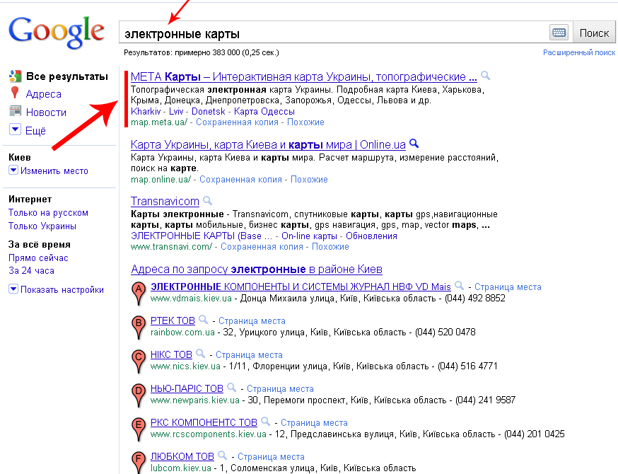Click the Показать настройки link
Image resolution: width=618 pixels, height=474 pixels.
coord(62,289)
